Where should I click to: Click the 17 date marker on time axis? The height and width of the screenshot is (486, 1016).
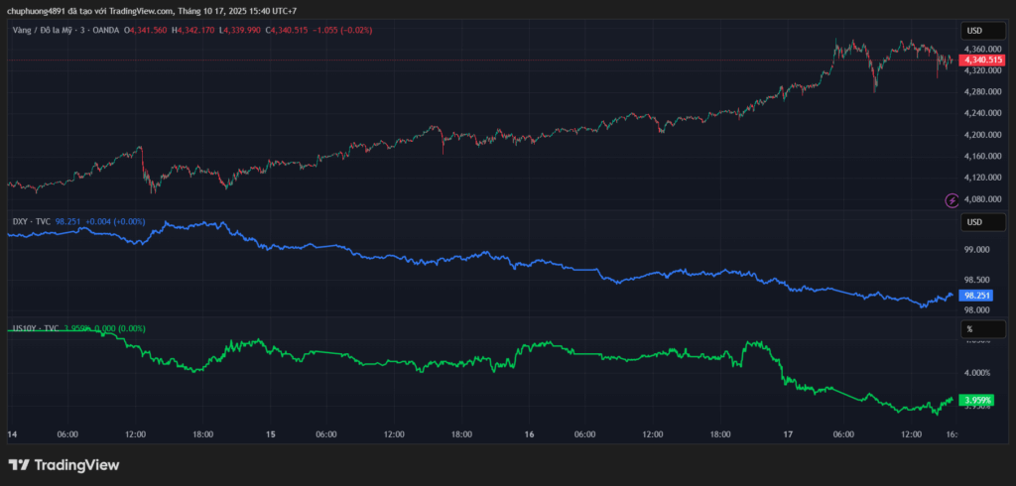pyautogui.click(x=788, y=434)
